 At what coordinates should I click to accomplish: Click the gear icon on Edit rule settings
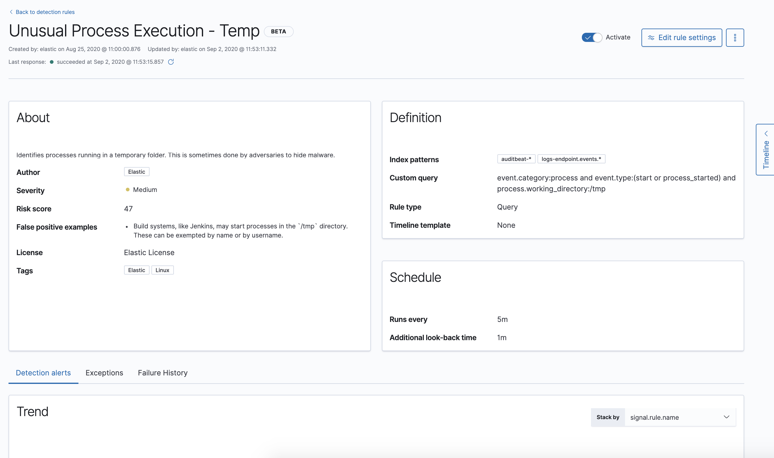click(x=651, y=37)
